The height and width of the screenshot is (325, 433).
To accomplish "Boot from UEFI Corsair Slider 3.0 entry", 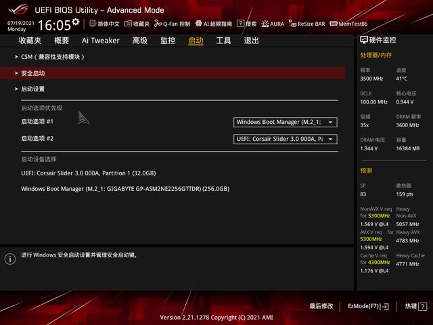I will 89,173.
